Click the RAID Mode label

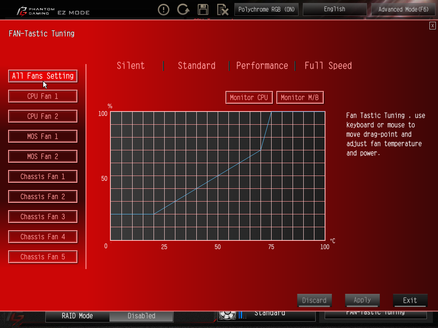click(77, 316)
